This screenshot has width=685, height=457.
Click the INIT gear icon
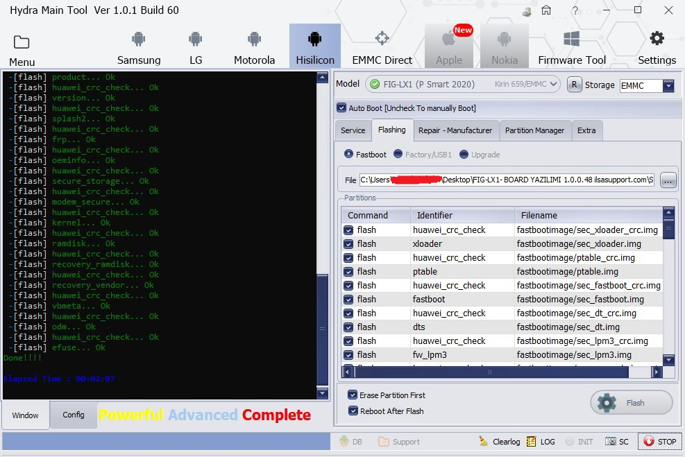569,442
